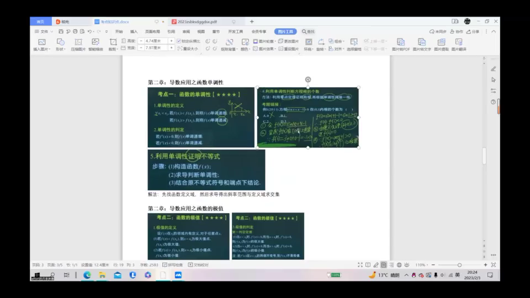Click the cursor select icon in right sidebar

pyautogui.click(x=494, y=79)
